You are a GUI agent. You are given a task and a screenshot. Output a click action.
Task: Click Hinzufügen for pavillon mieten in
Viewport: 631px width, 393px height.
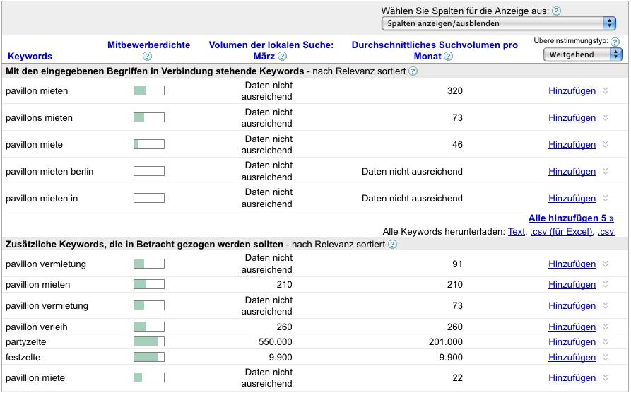[572, 198]
